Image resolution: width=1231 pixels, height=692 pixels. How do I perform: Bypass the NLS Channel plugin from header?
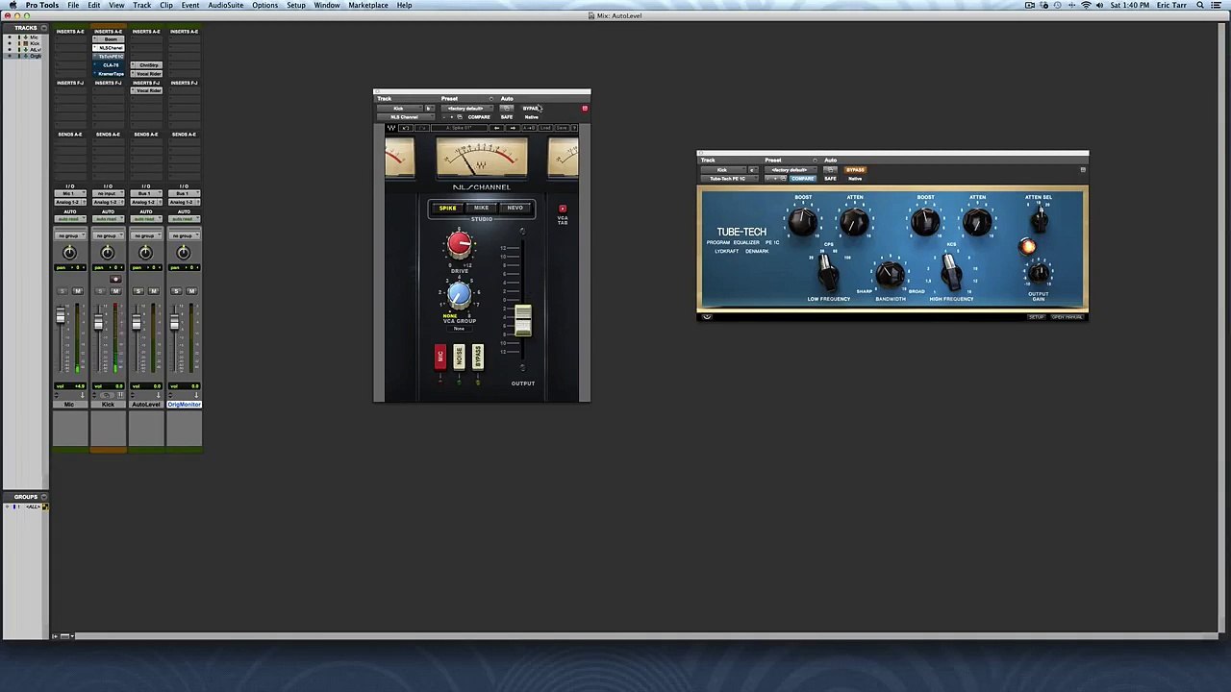531,109
